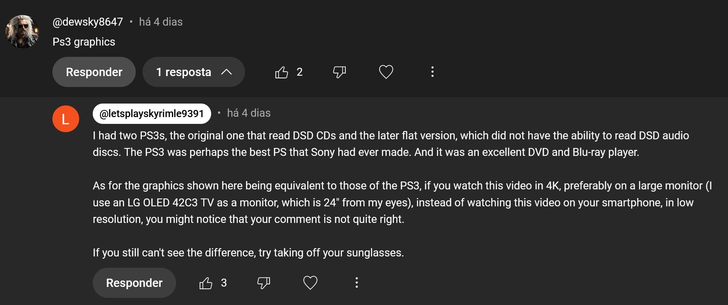The image size is (728, 305).
Task: Dislike the dewsky8647 comment
Action: pos(339,72)
